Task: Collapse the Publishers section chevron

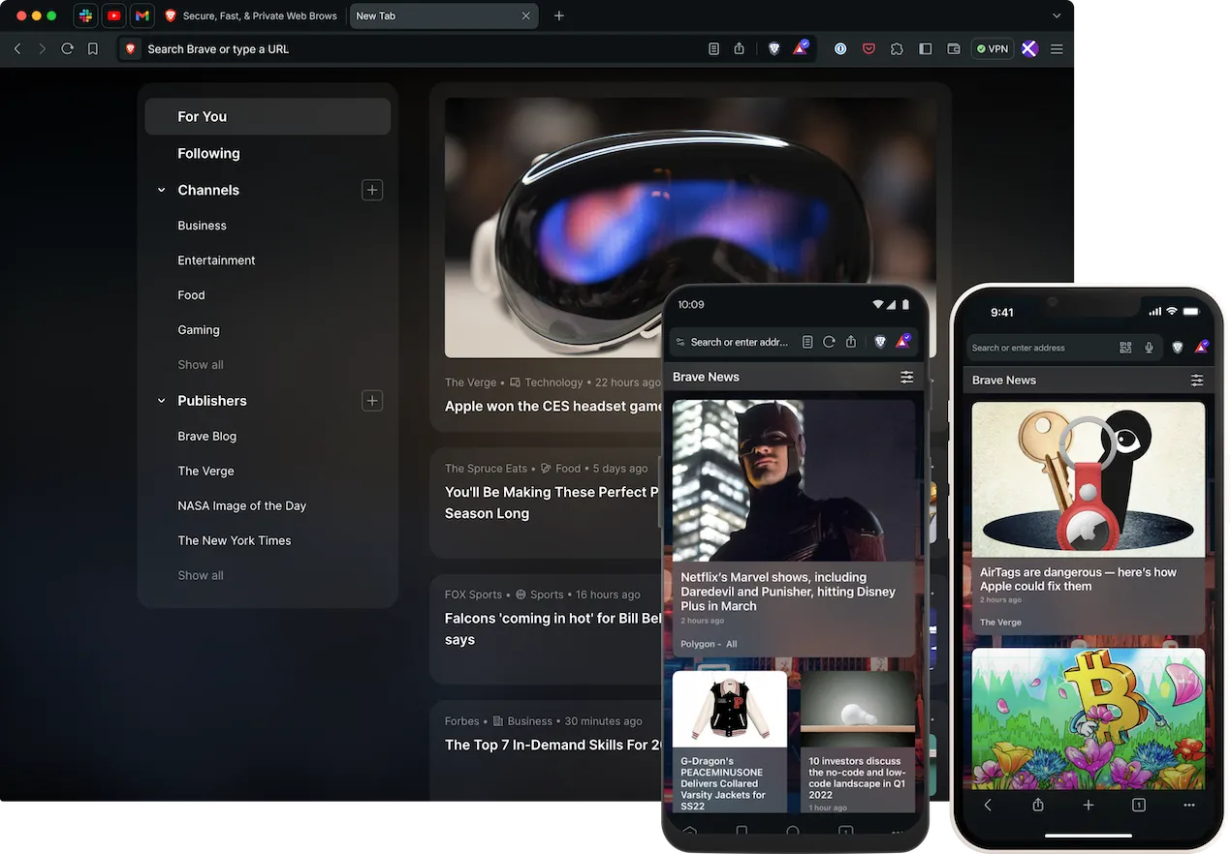Action: (162, 401)
